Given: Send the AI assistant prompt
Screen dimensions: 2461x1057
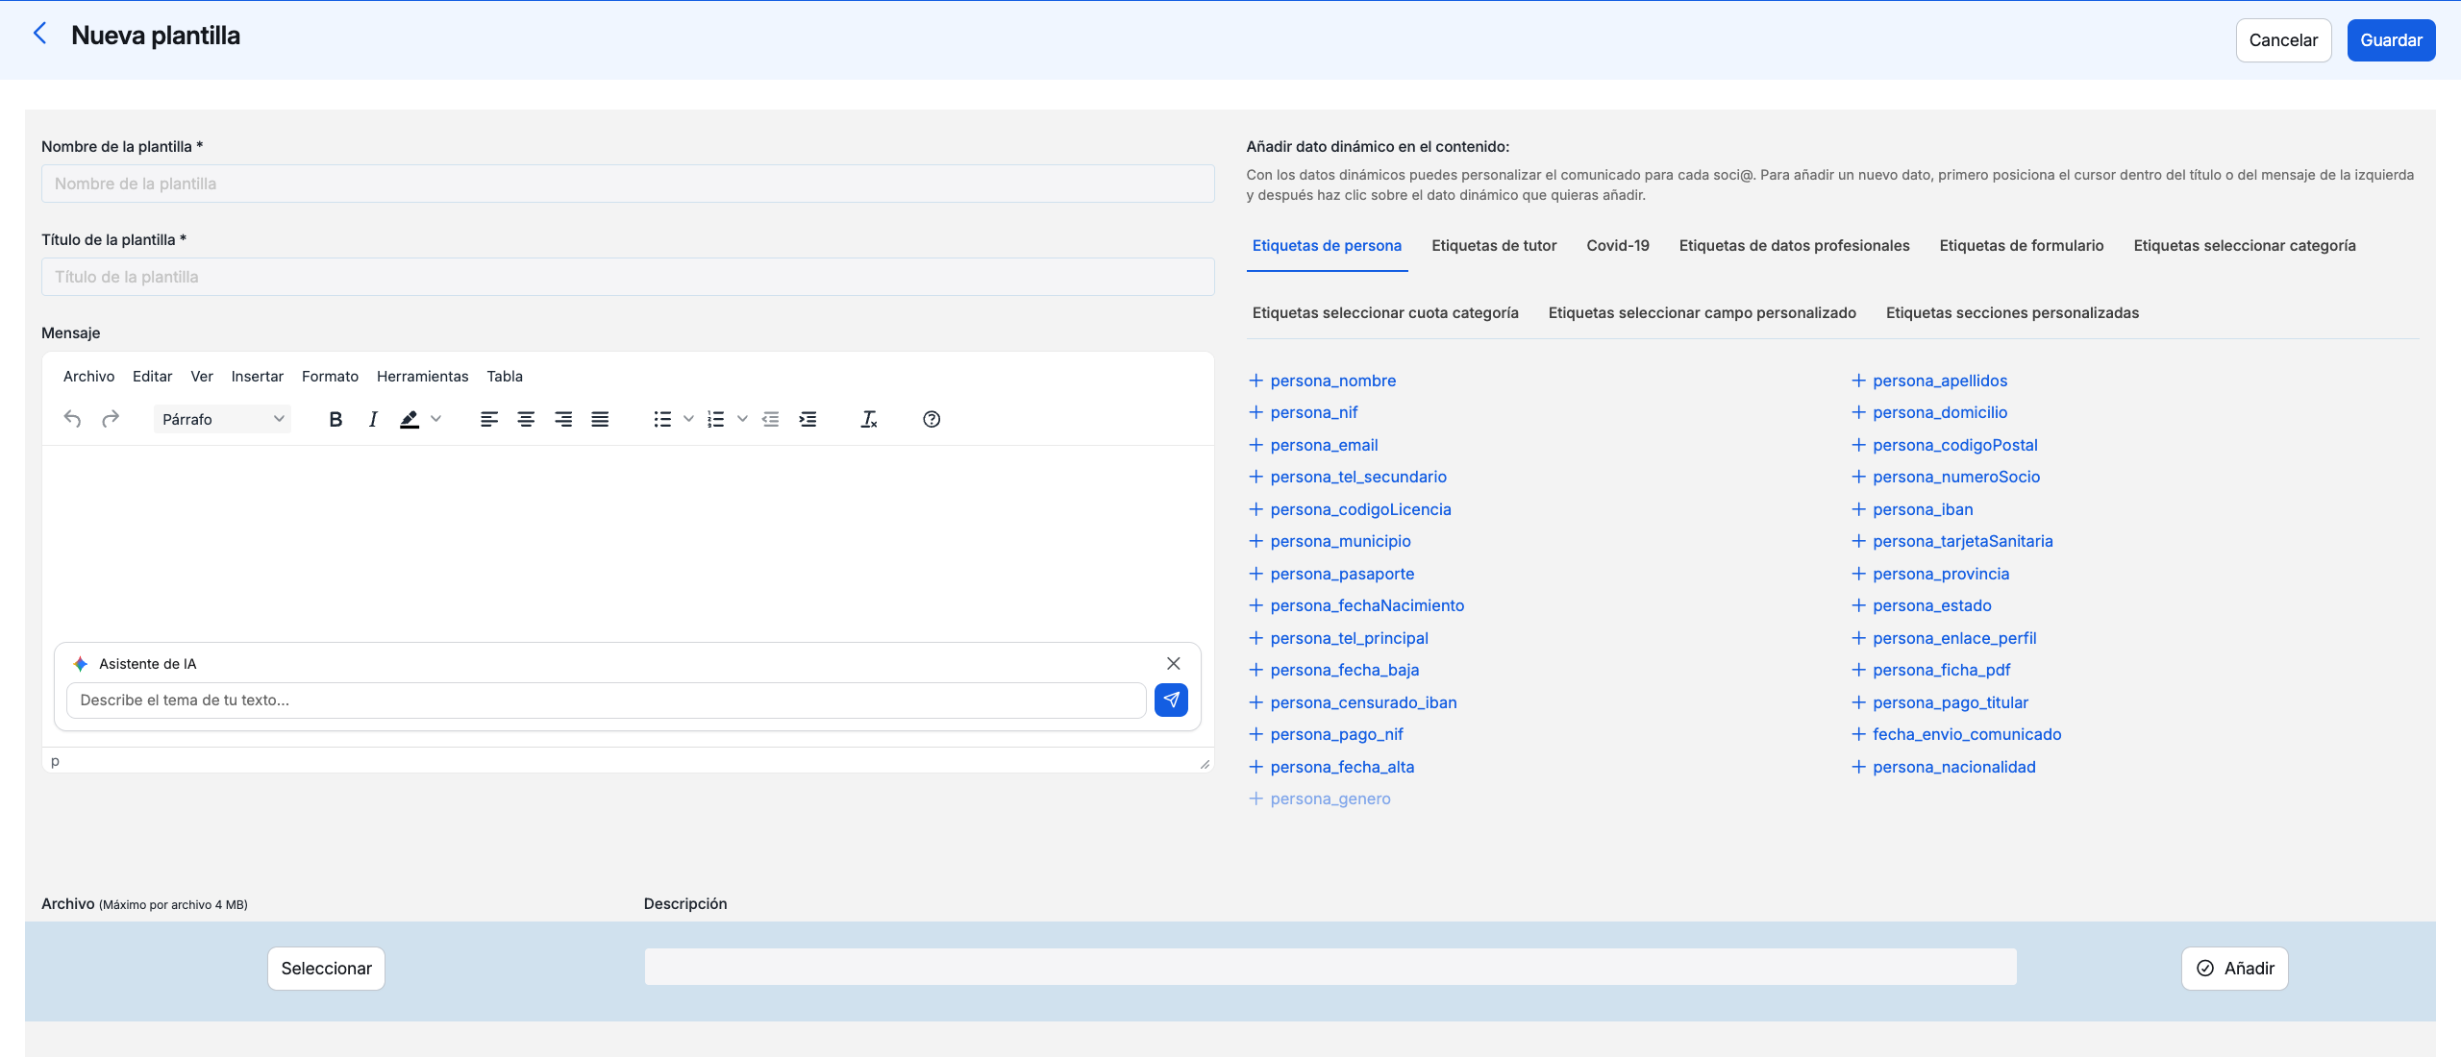Looking at the screenshot, I should coord(1171,700).
